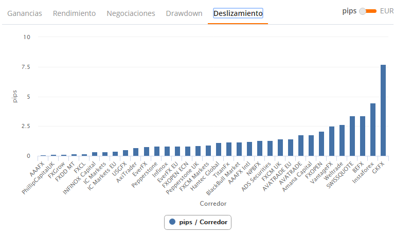The width and height of the screenshot is (394, 235).
Task: Click the FXOPEN bar
Action: pos(321,144)
